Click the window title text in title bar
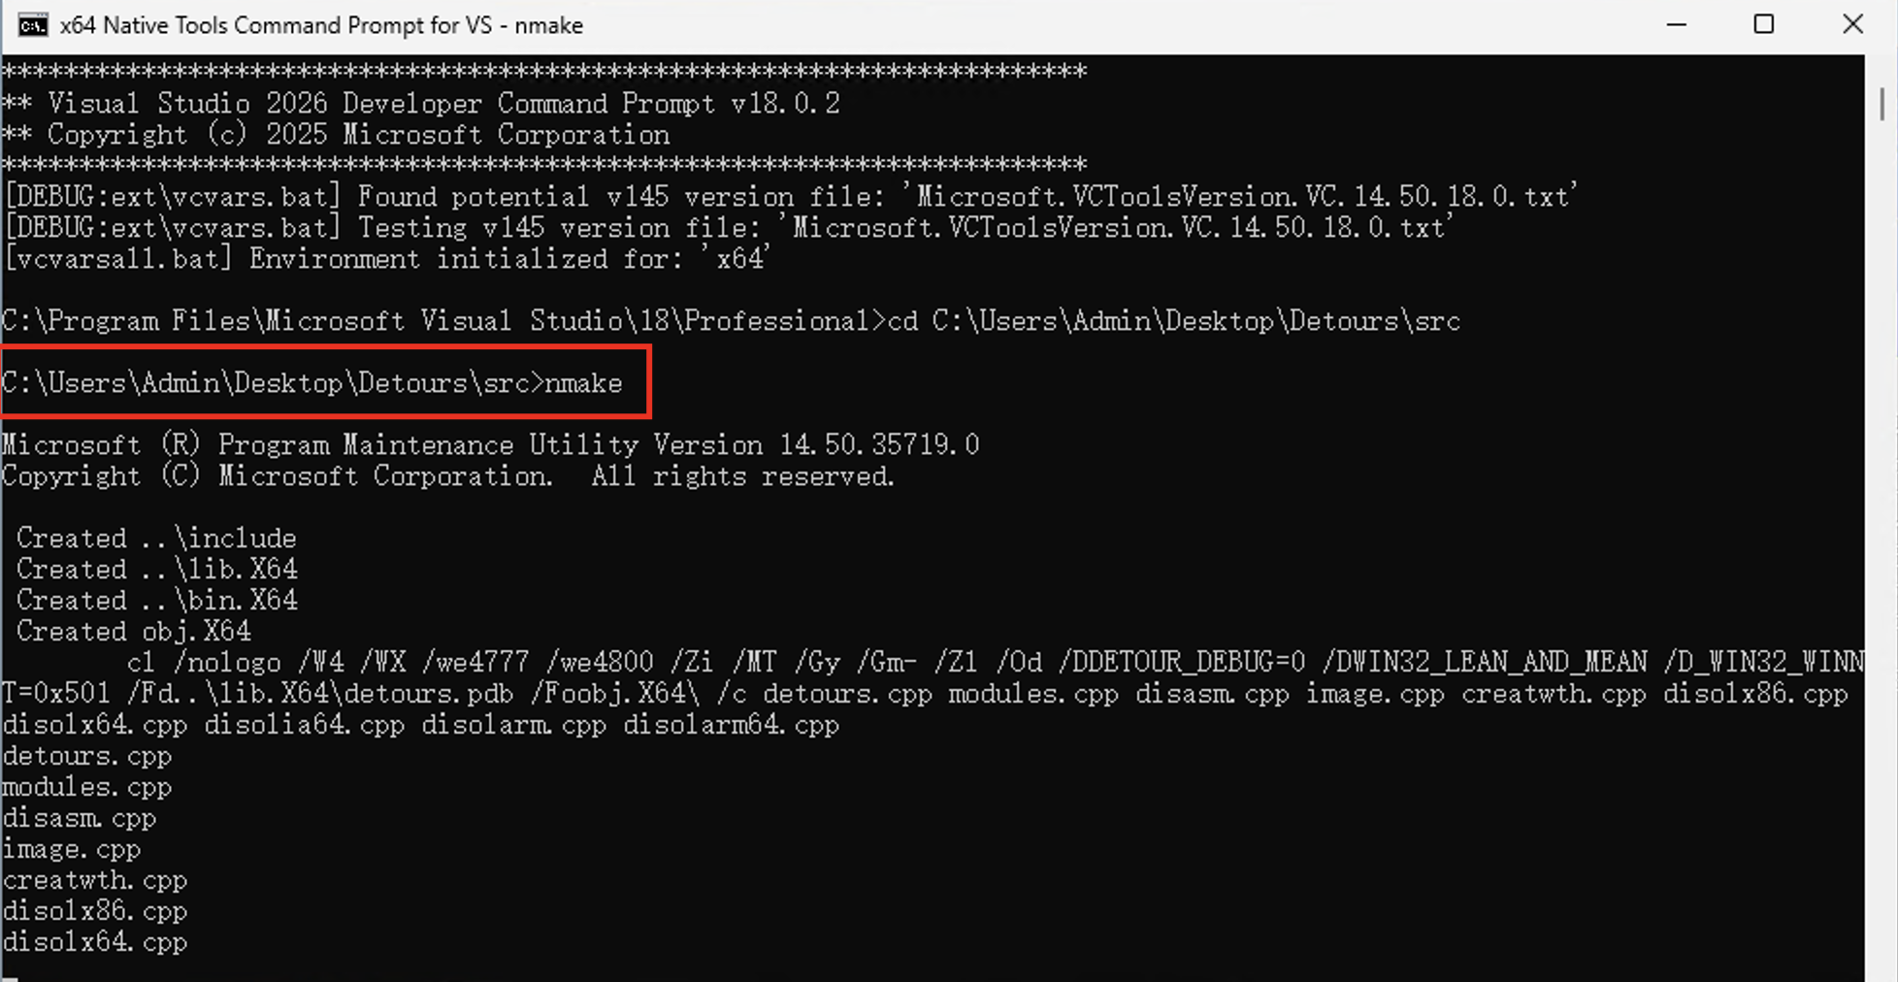 (321, 25)
